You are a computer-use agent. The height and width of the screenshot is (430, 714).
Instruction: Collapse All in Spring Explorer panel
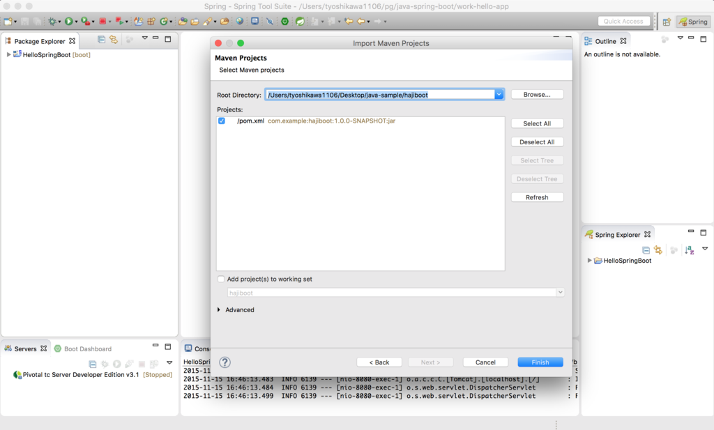[646, 249]
